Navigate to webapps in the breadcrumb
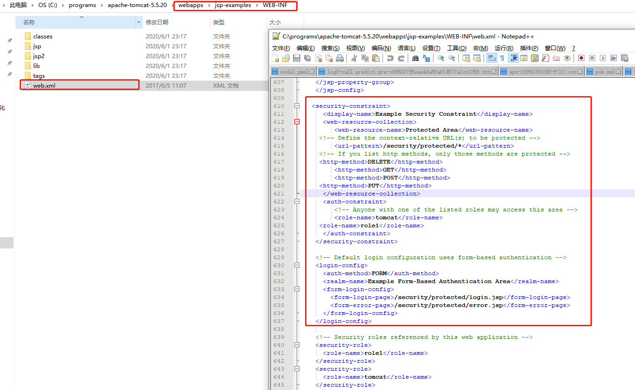Image resolution: width=635 pixels, height=390 pixels. (192, 6)
